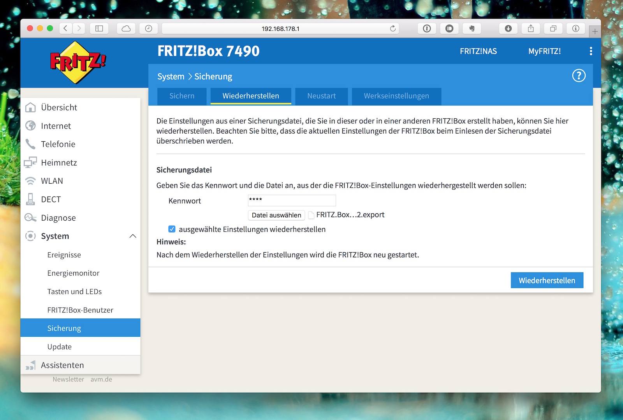Viewport: 623px width, 420px height.
Task: Click the Diagnose icon in the sidebar
Action: (30, 218)
